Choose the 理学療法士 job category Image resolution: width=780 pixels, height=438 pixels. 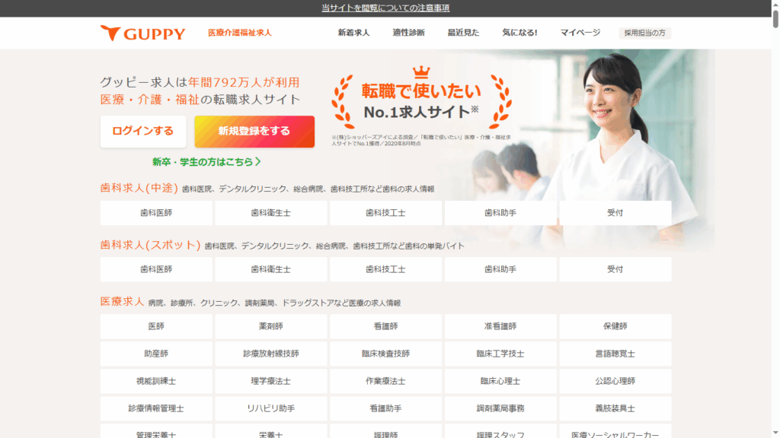[x=271, y=381]
